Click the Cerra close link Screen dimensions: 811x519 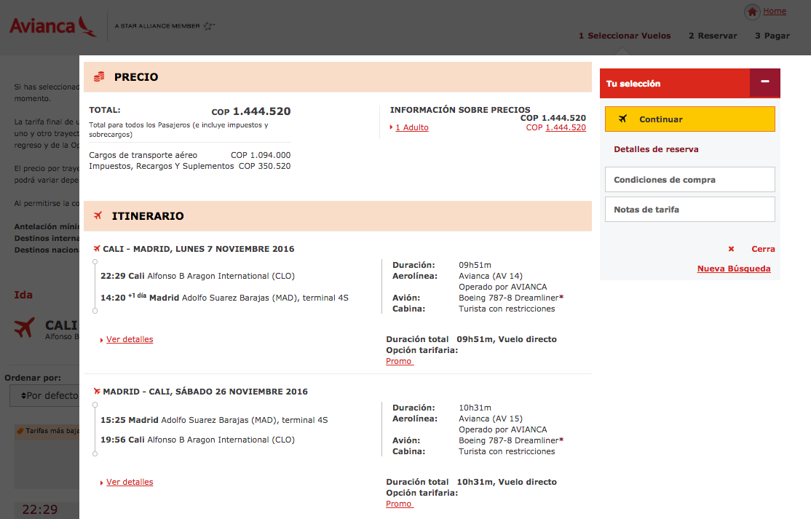762,249
